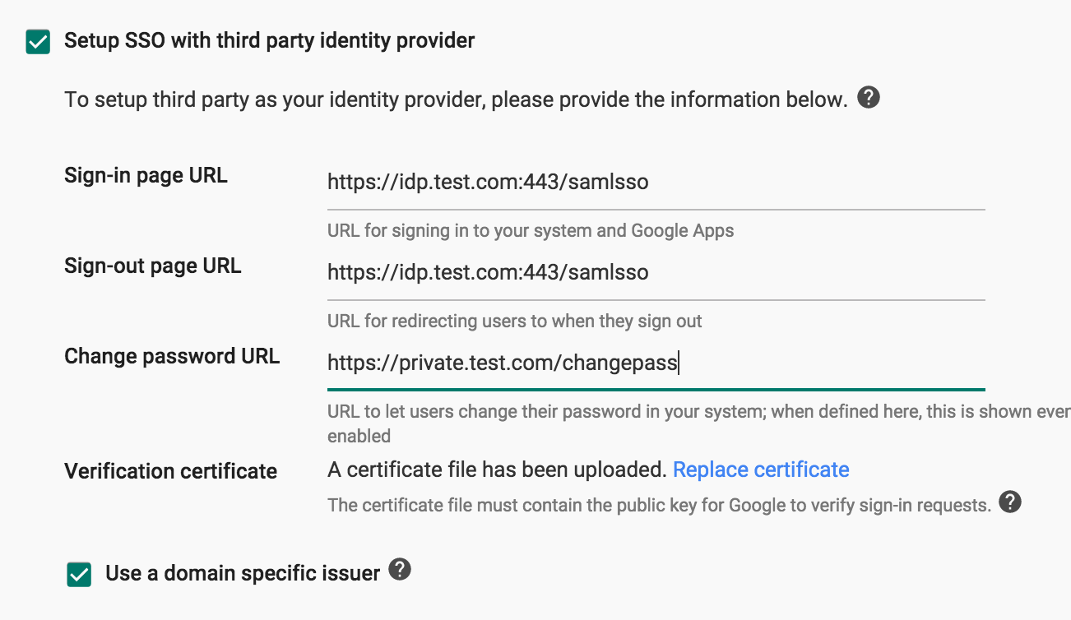The height and width of the screenshot is (620, 1071).
Task: Click the checkmark inside the domain issuer box
Action: pos(78,575)
